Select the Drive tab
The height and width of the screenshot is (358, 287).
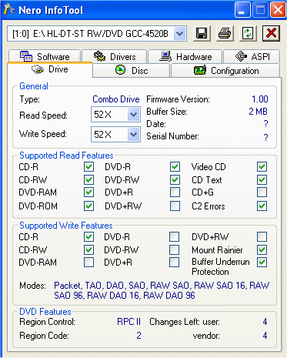(x=50, y=69)
